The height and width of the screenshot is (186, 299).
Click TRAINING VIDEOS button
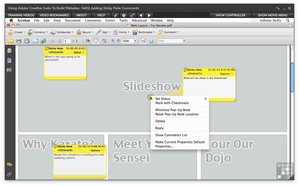pyautogui.click(x=21, y=15)
